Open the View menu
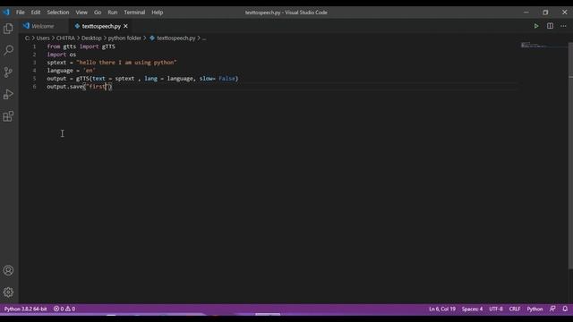The image size is (573, 322). pyautogui.click(x=81, y=13)
